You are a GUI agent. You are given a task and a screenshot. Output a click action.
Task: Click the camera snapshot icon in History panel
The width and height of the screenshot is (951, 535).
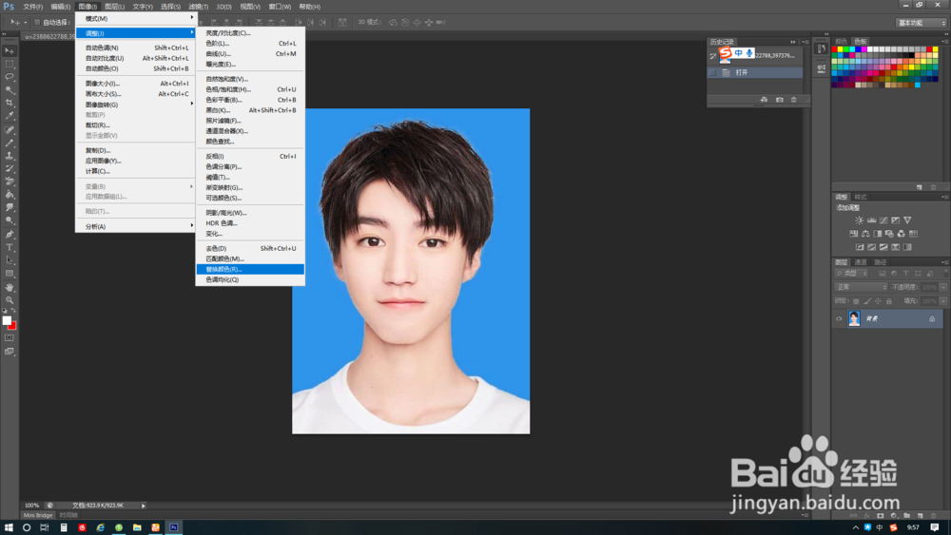tap(779, 99)
